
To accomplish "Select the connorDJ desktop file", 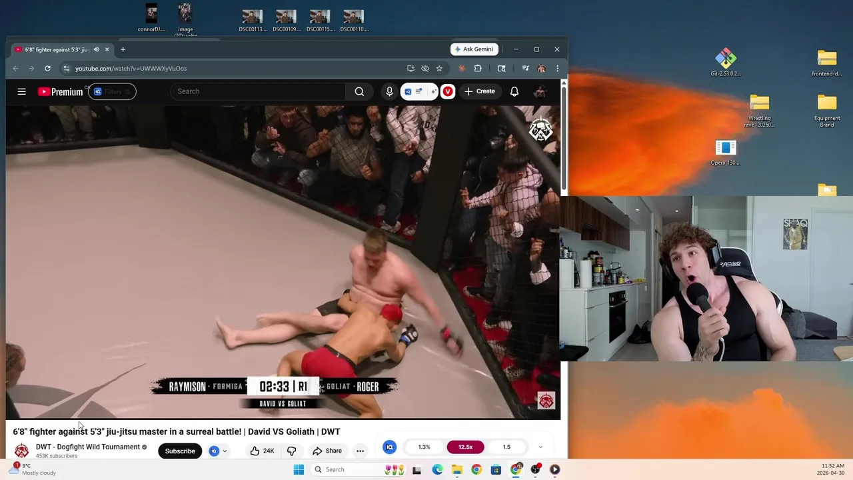I will pyautogui.click(x=151, y=18).
